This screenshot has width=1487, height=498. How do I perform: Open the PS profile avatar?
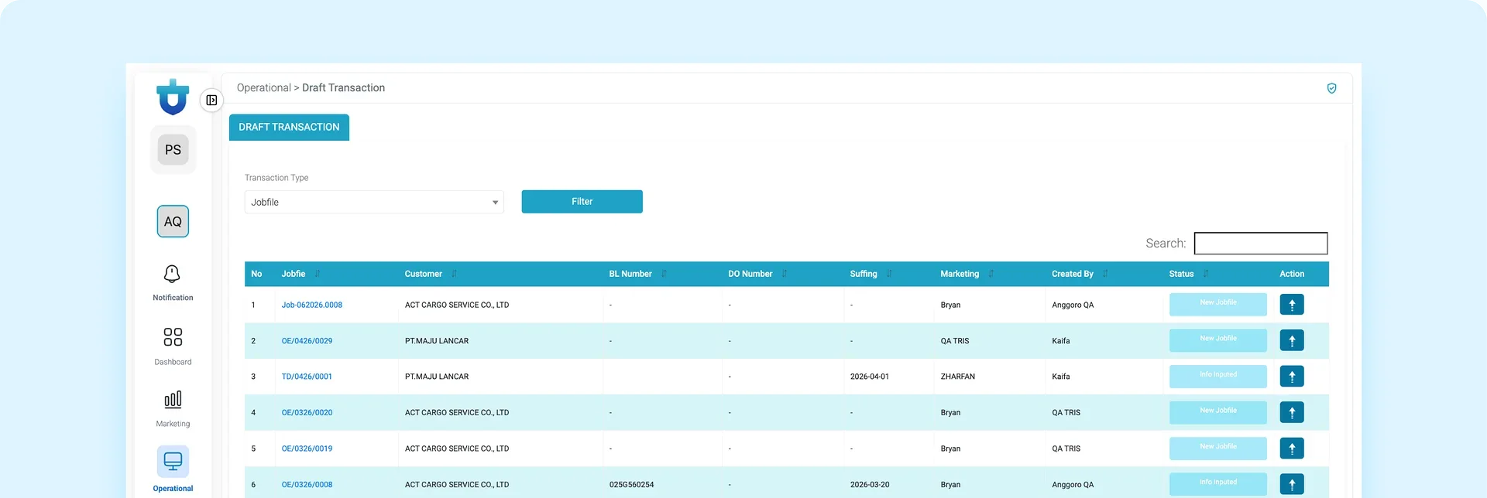173,149
